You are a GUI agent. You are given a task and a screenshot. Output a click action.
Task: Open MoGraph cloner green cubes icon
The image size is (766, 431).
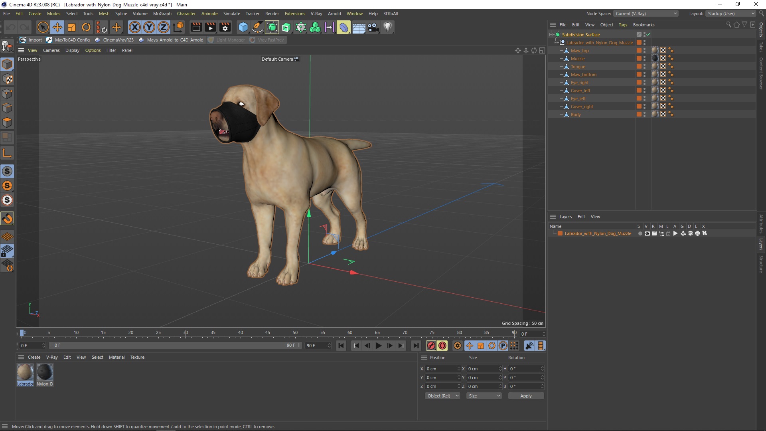point(315,27)
